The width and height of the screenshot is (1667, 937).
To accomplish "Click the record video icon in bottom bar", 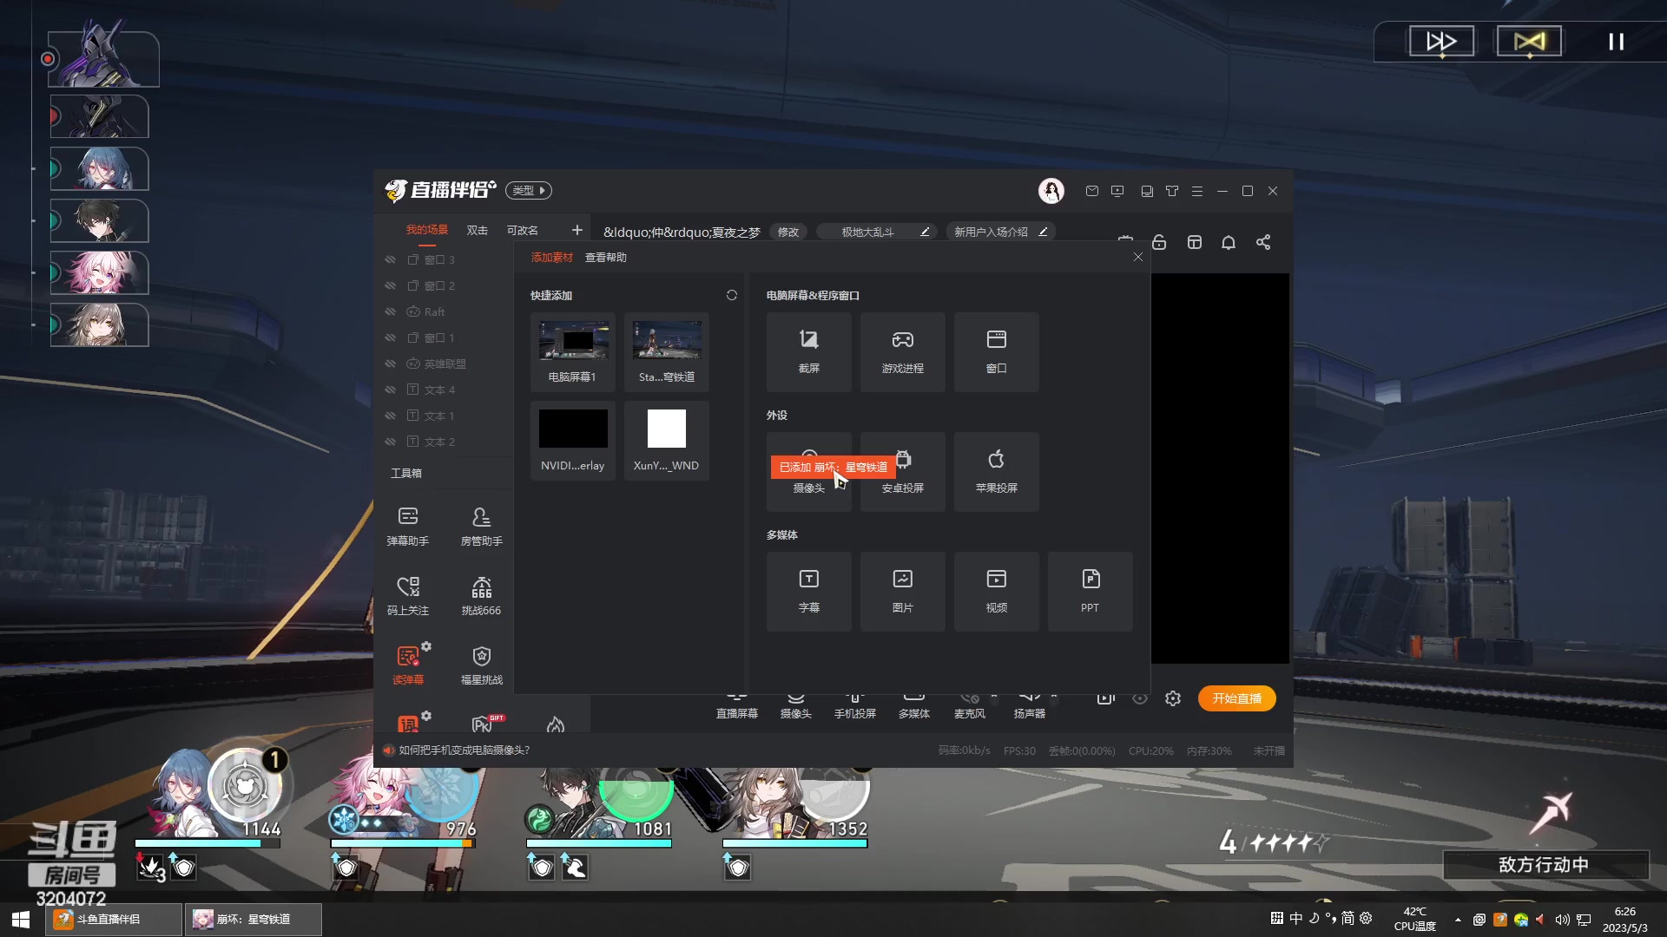I will tap(1105, 698).
